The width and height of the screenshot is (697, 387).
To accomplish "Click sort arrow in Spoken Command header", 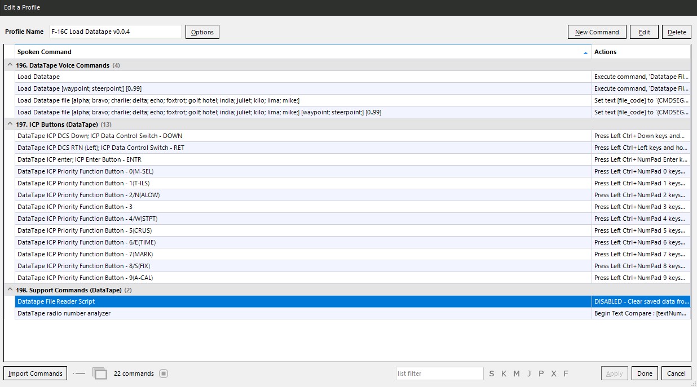I will point(585,52).
